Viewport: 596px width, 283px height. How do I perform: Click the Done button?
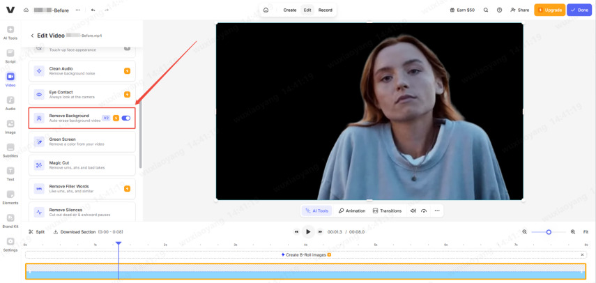[x=579, y=10]
